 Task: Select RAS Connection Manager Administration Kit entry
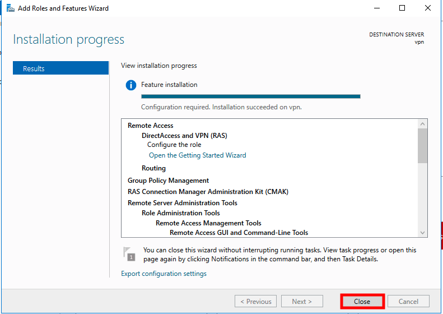coord(208,192)
